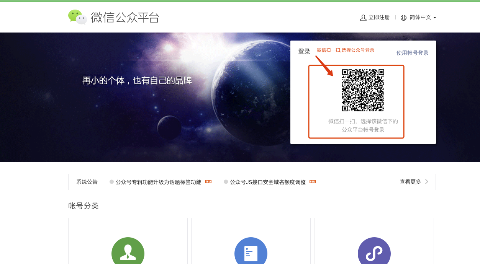Viewport: 480px width, 264px height.
Task: Switch to 使用帐号登录 account login
Action: [x=413, y=53]
